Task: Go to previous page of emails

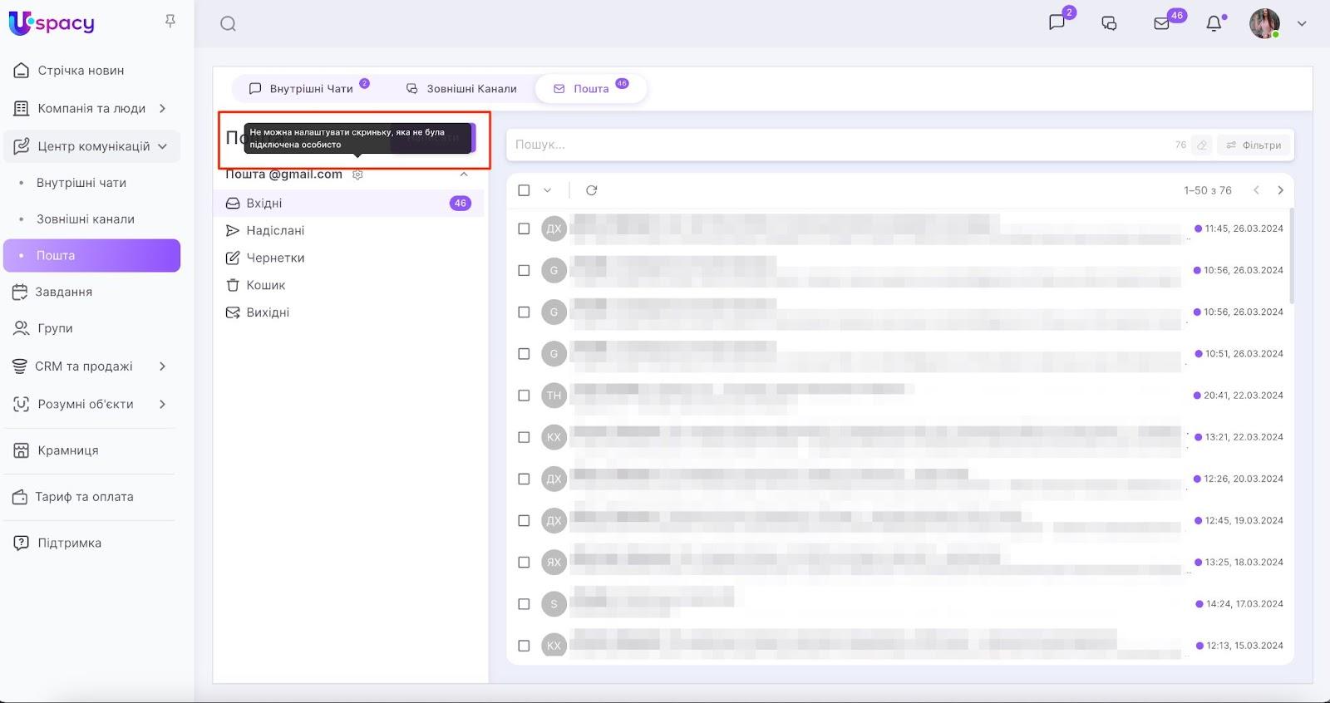Action: tap(1256, 190)
